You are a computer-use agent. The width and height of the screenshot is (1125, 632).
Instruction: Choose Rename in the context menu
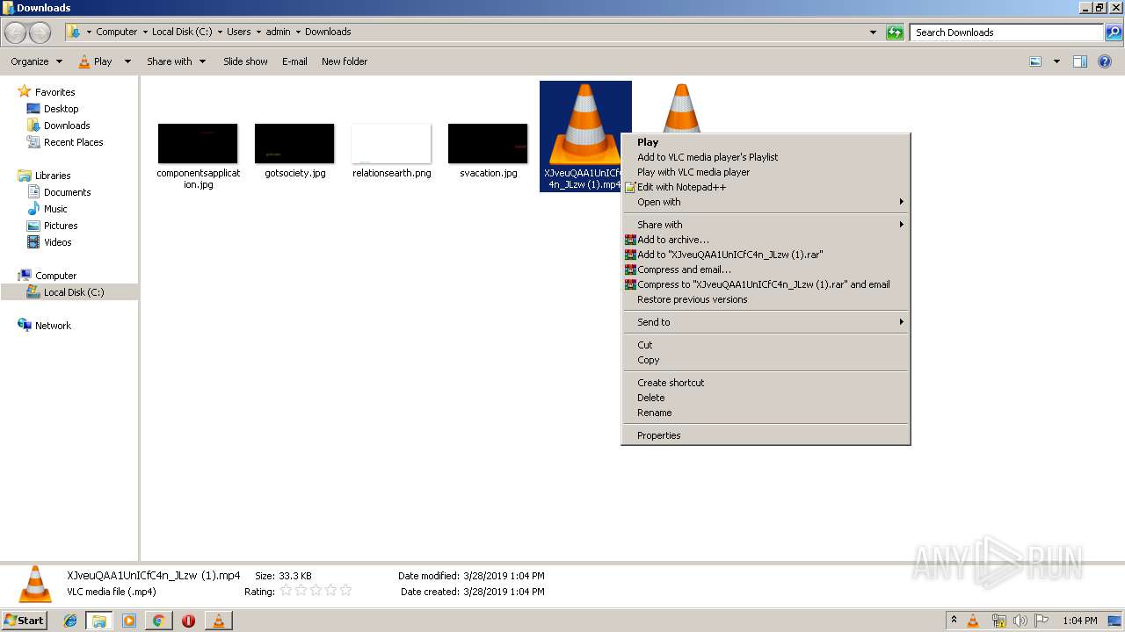tap(654, 413)
